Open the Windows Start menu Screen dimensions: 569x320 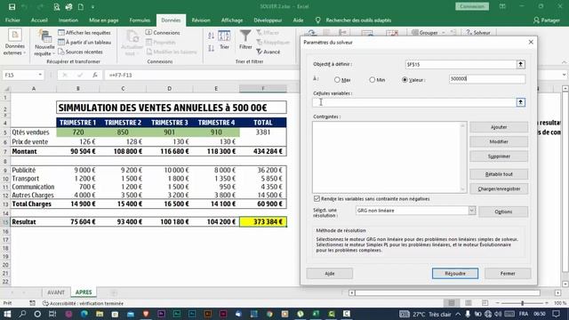coord(7,314)
